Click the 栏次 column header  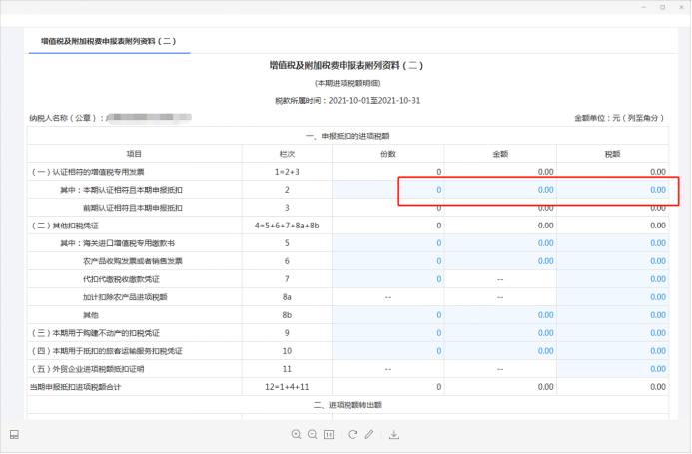tap(287, 154)
